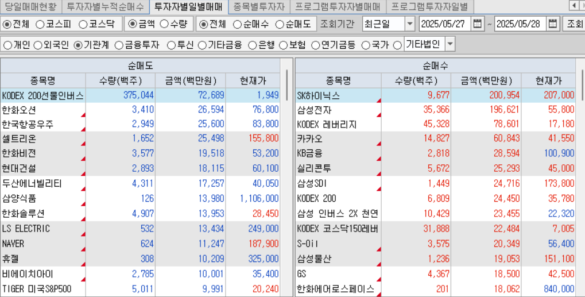Select KODEX 레버리지 row
Image resolution: width=585 pixels, height=297 pixels.
(x=436, y=124)
